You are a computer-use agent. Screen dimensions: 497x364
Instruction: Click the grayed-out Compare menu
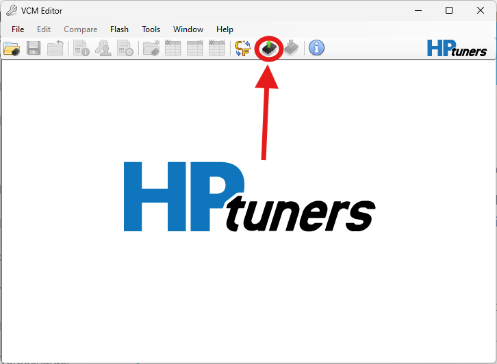point(80,29)
